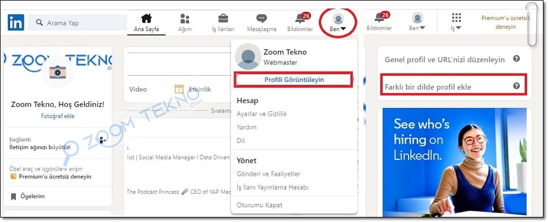This screenshot has height=222, width=548.
Task: Click Premium'u ücretsiz deneyin in top bar
Action: point(506,23)
